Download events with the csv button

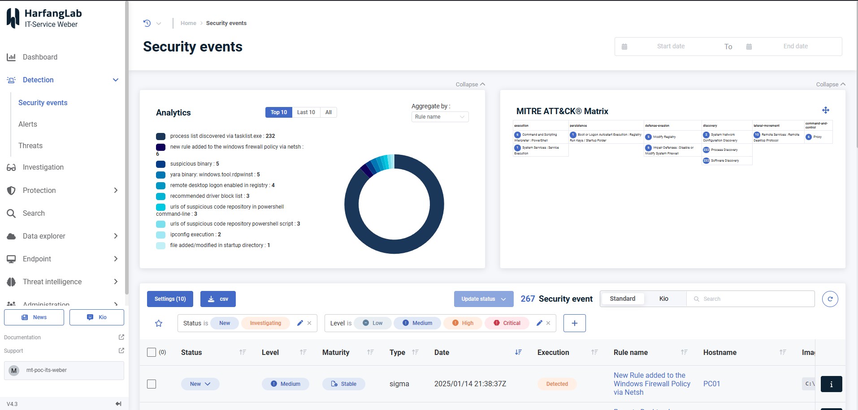(218, 299)
